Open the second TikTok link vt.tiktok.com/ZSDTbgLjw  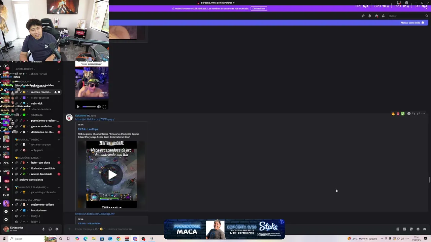(95, 214)
